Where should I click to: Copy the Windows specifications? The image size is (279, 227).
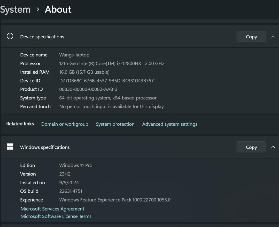point(251,147)
